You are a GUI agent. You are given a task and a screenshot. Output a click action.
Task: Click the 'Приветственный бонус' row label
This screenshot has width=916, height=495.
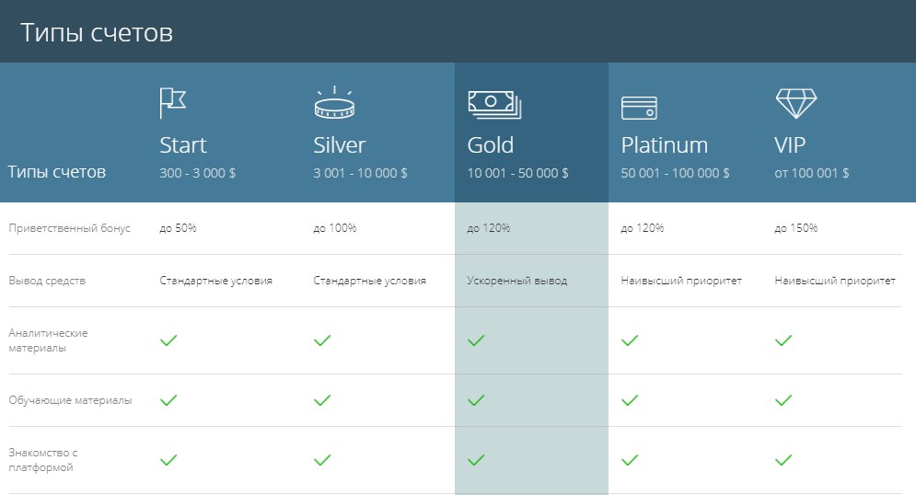click(x=70, y=228)
